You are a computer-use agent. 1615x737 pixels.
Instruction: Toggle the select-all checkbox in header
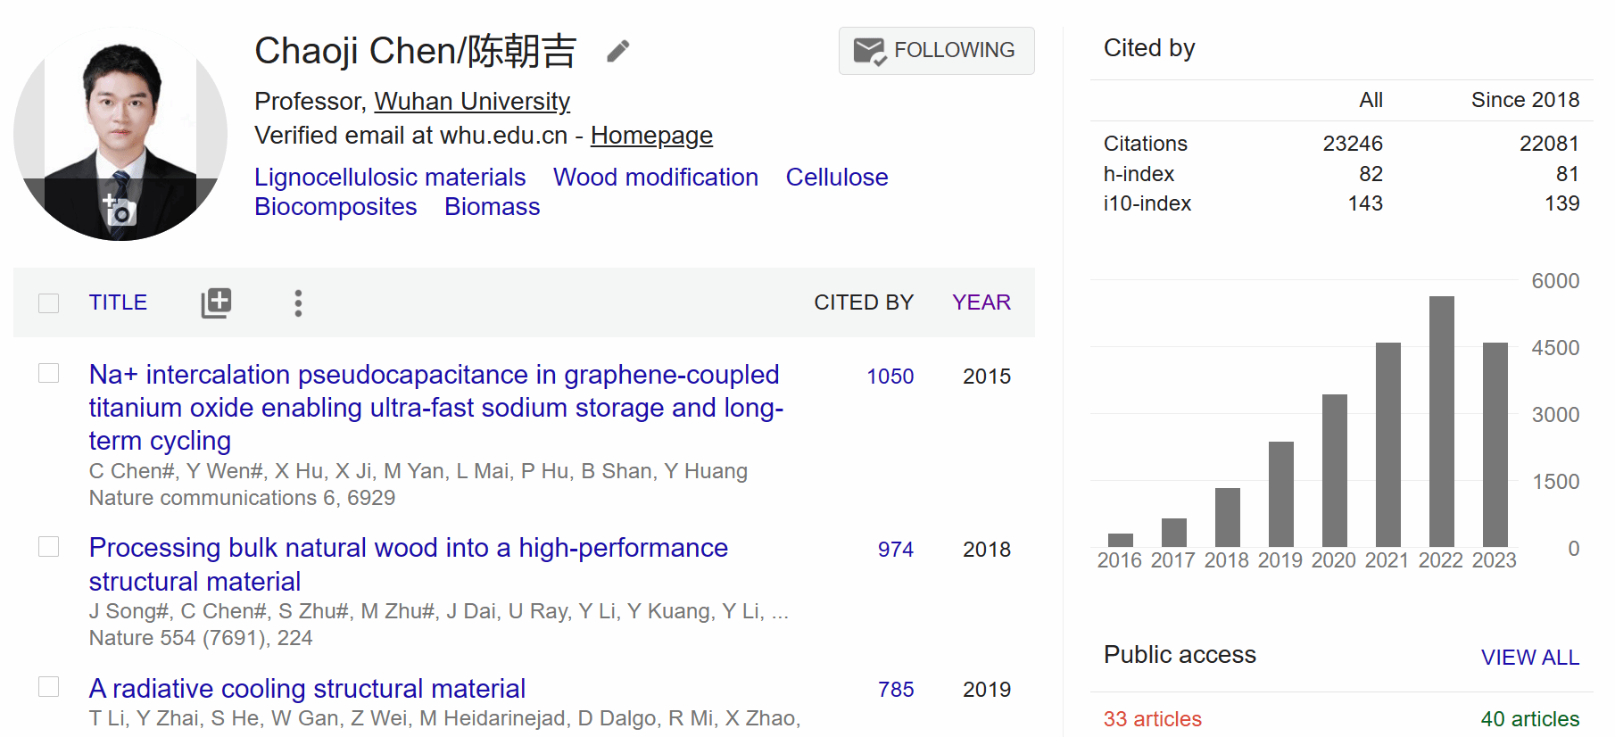49,303
